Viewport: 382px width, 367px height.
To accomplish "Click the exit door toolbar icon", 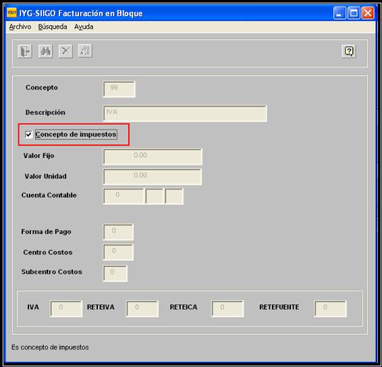I will pyautogui.click(x=25, y=51).
